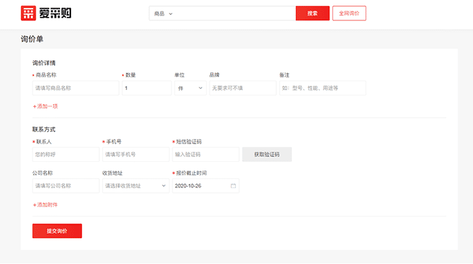Screen dimensions: 473x264
Task: Click the 全网询价 button
Action: tap(349, 14)
